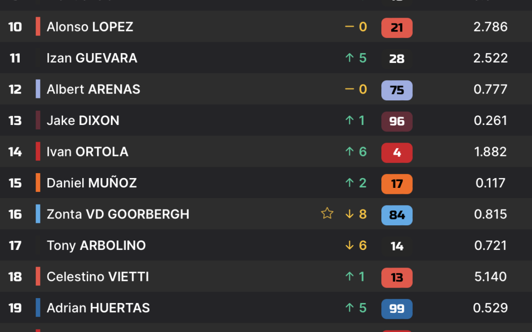532x332 pixels.
Task: Click the 5.140 gap time value
Action: coord(490,277)
